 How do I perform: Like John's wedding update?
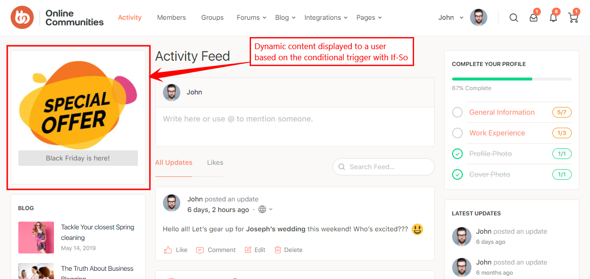click(175, 250)
